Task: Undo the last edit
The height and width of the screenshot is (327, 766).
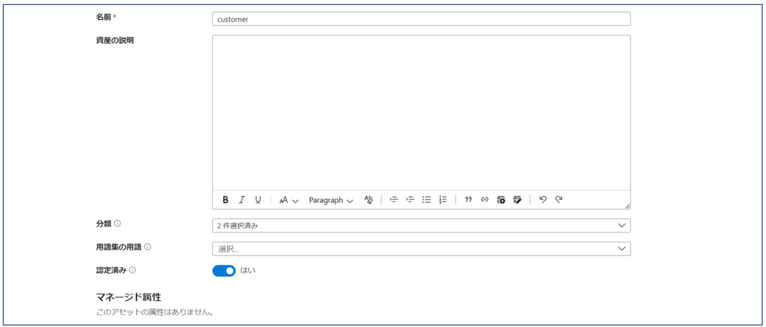Action: pos(542,200)
